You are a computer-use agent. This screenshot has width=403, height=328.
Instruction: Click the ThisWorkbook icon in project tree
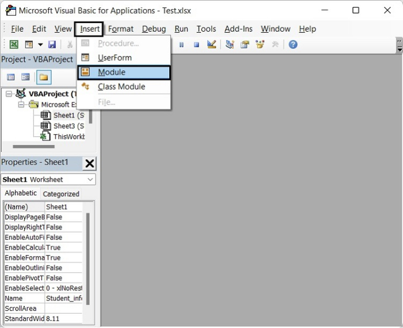[45, 136]
